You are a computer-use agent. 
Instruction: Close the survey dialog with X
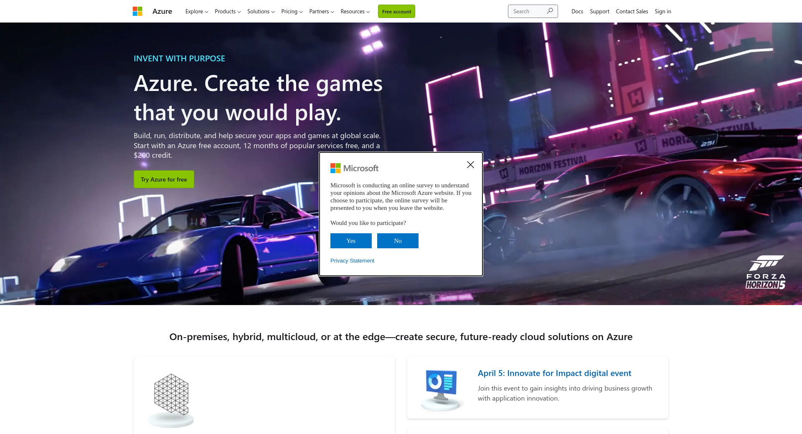point(470,165)
